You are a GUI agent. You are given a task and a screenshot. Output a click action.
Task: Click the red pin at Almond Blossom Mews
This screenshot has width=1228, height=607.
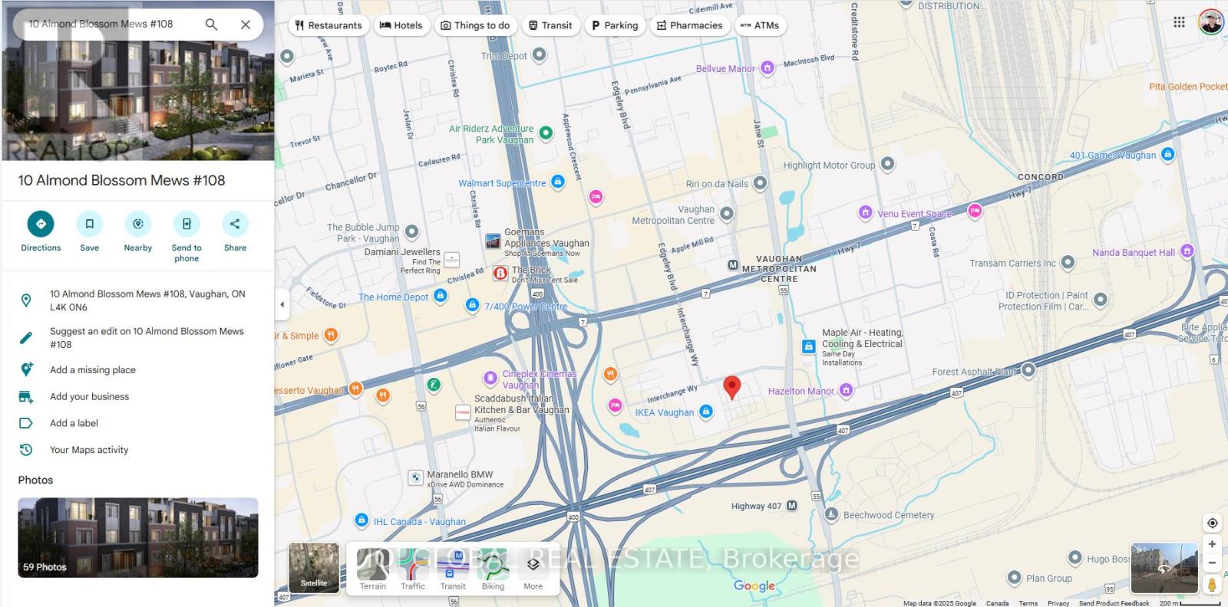[x=732, y=388]
